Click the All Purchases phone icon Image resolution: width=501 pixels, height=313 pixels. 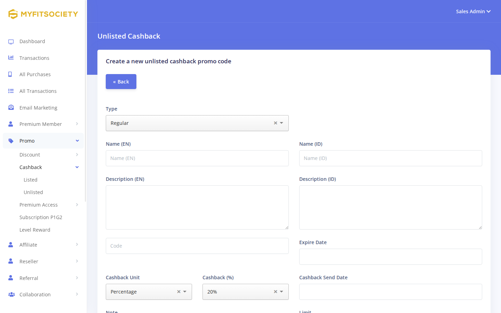tap(10, 74)
